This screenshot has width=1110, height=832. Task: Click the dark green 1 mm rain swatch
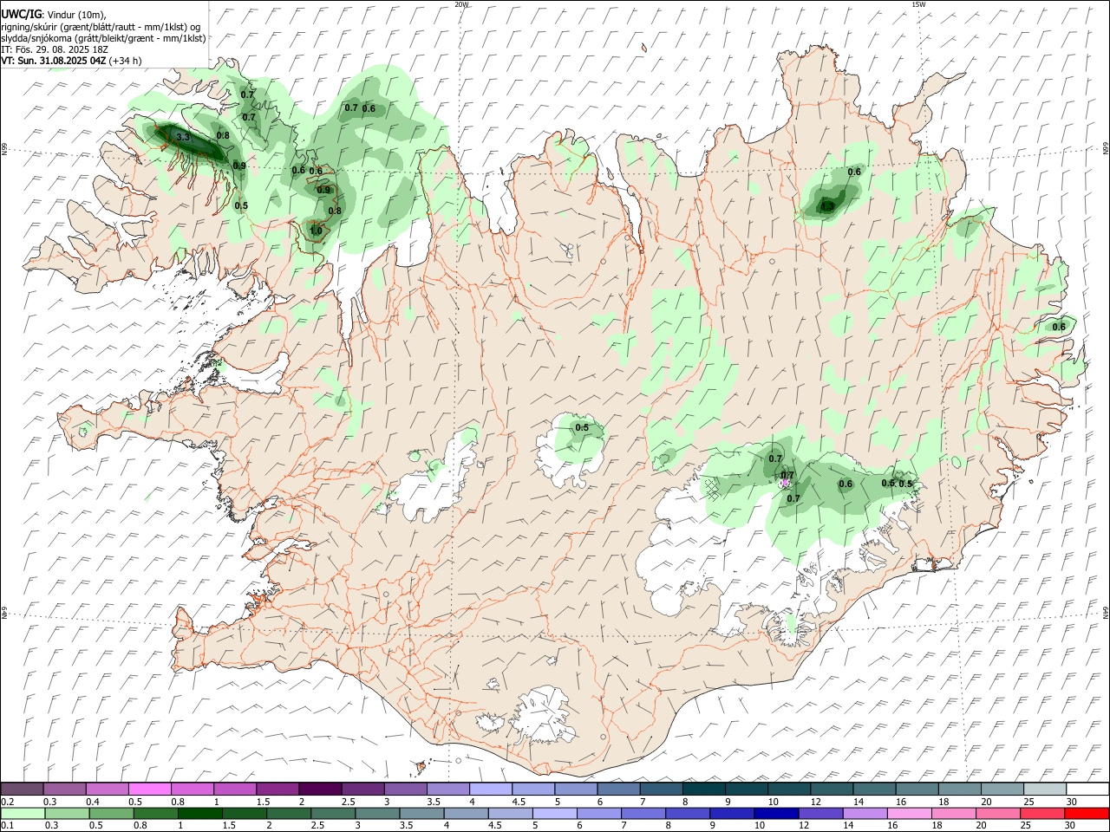click(x=199, y=813)
